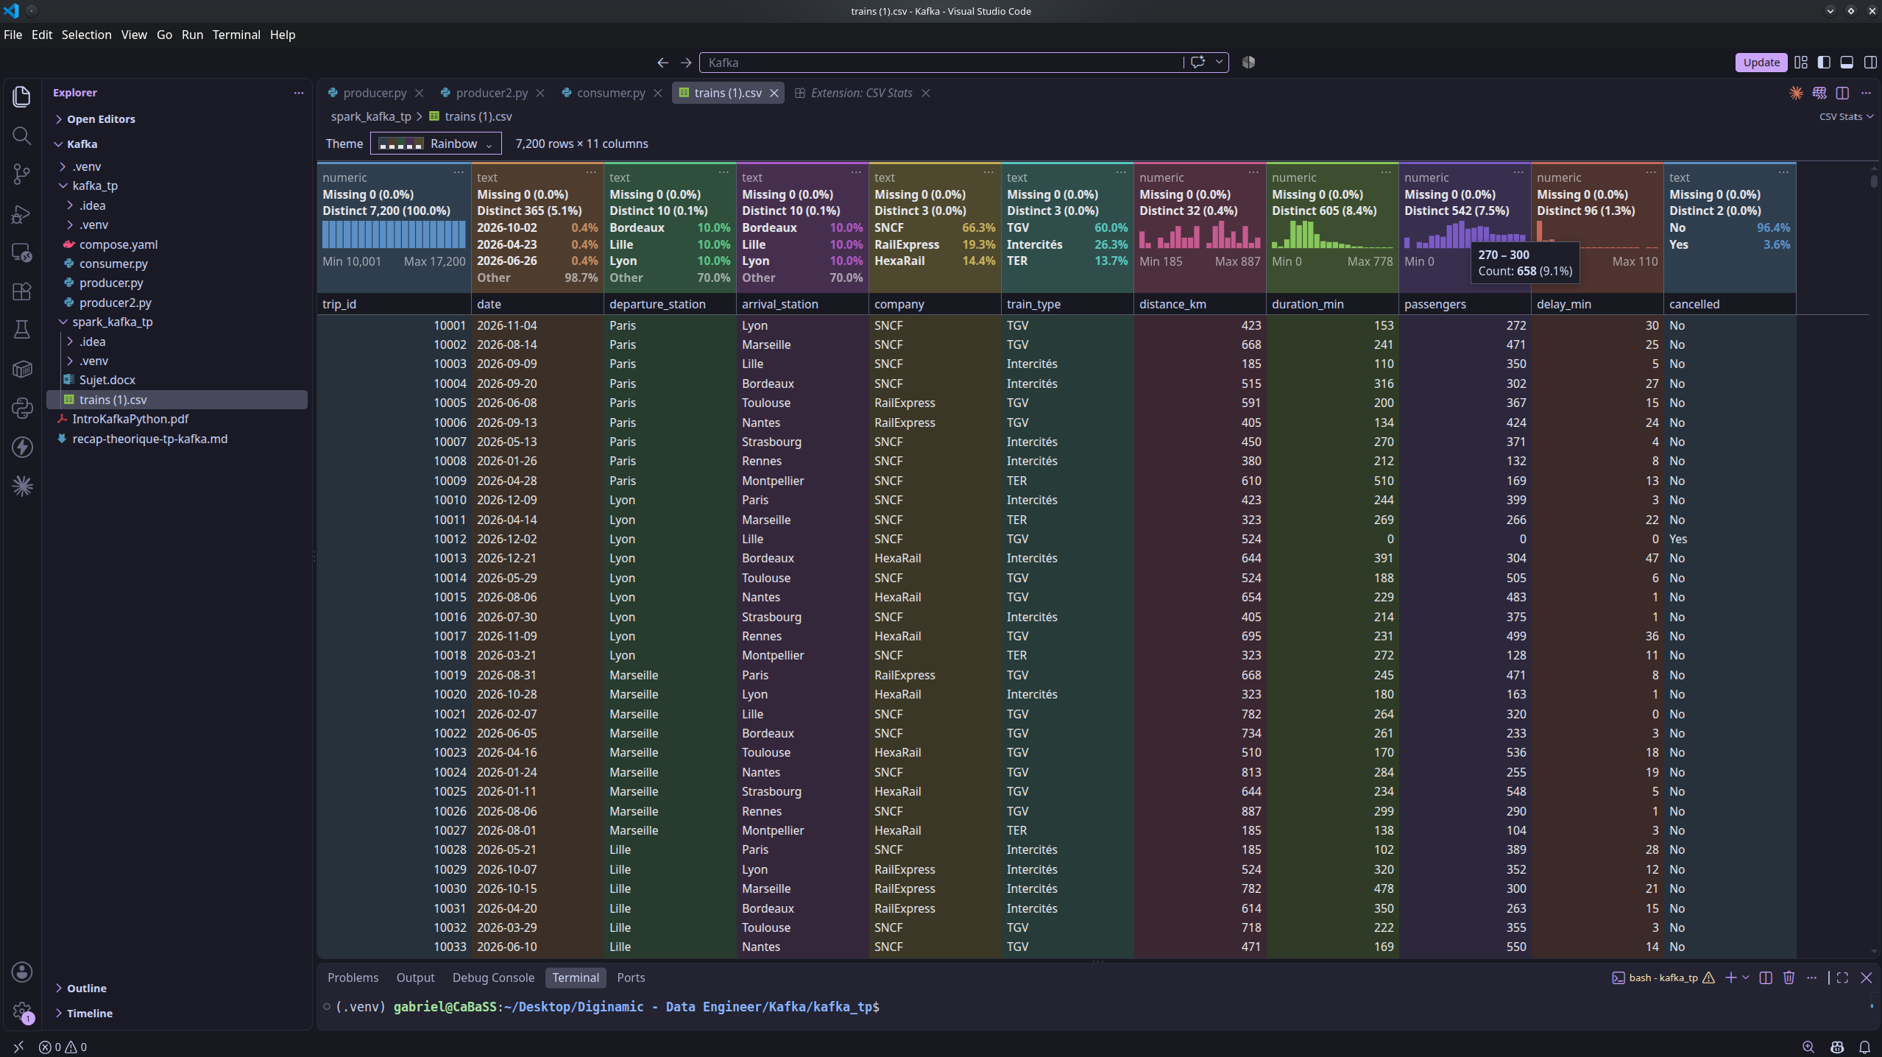Click the bash - kafka_tp terminal label
This screenshot has width=1882, height=1057.
tap(1663, 978)
